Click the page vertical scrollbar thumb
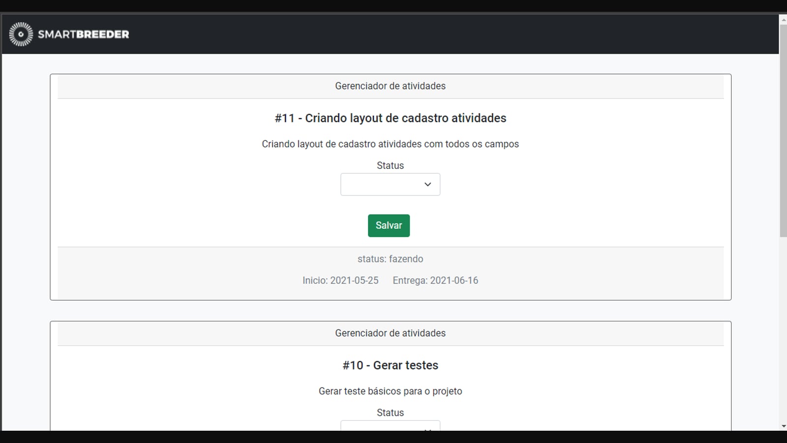787x443 pixels. pos(783,130)
